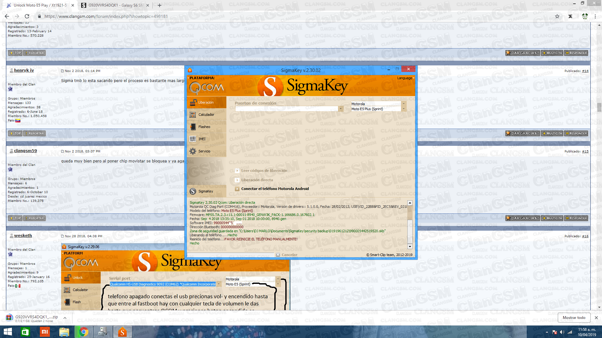Open the Windows Store taskbar icon
Image resolution: width=602 pixels, height=338 pixels.
coord(25,332)
